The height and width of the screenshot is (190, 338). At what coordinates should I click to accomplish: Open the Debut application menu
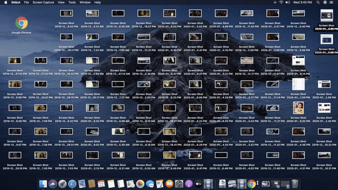tap(16, 2)
